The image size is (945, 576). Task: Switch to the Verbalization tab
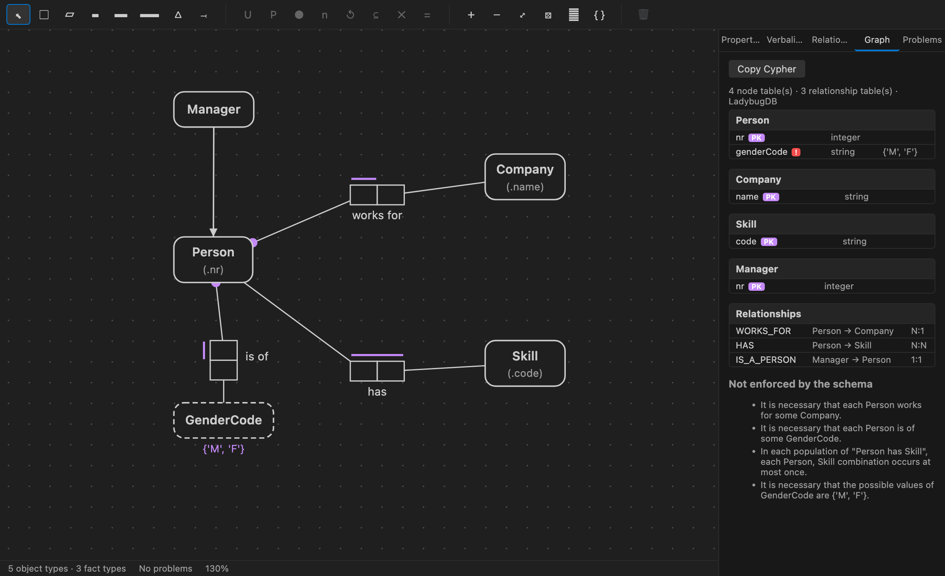(x=784, y=40)
